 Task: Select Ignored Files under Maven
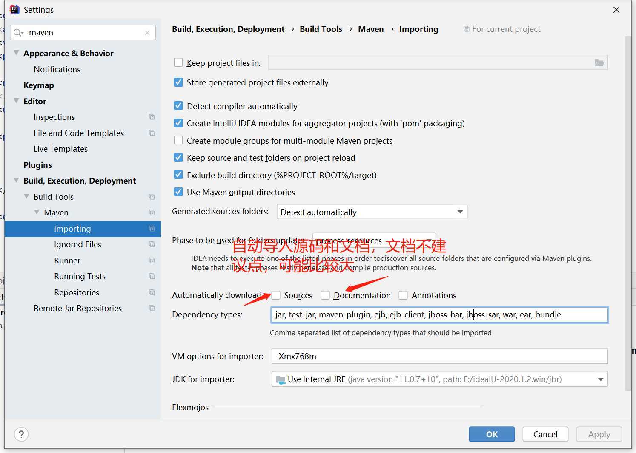[x=77, y=244]
